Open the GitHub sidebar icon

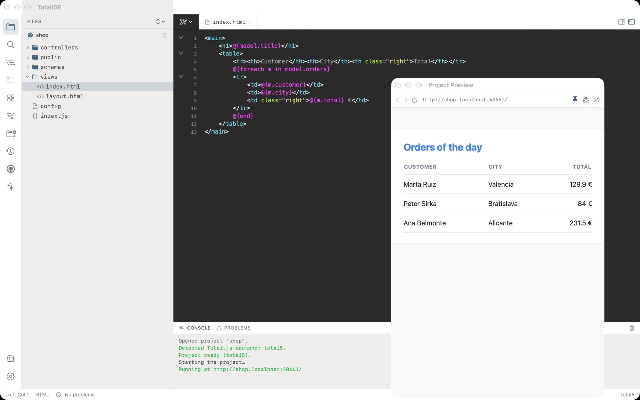[11, 169]
